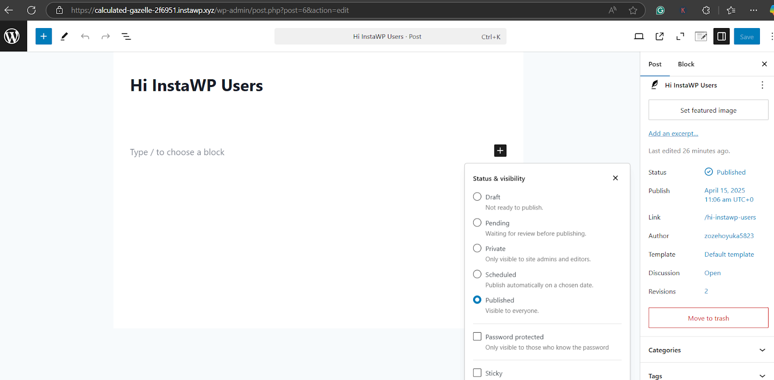Switch to desktop preview view icon

(639, 36)
